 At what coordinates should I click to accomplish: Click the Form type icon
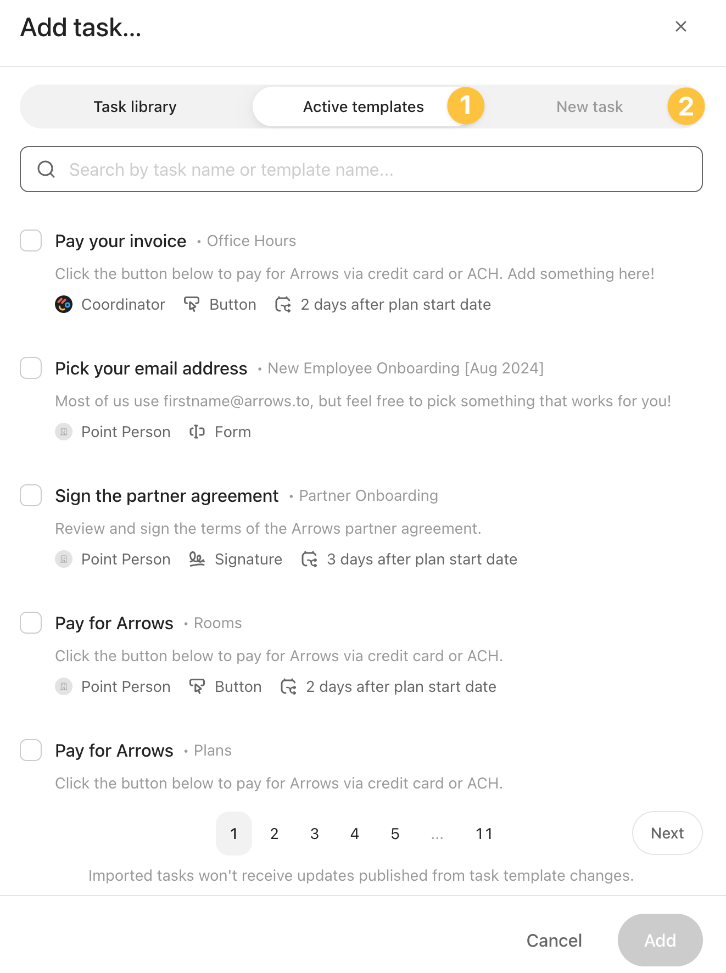point(197,432)
